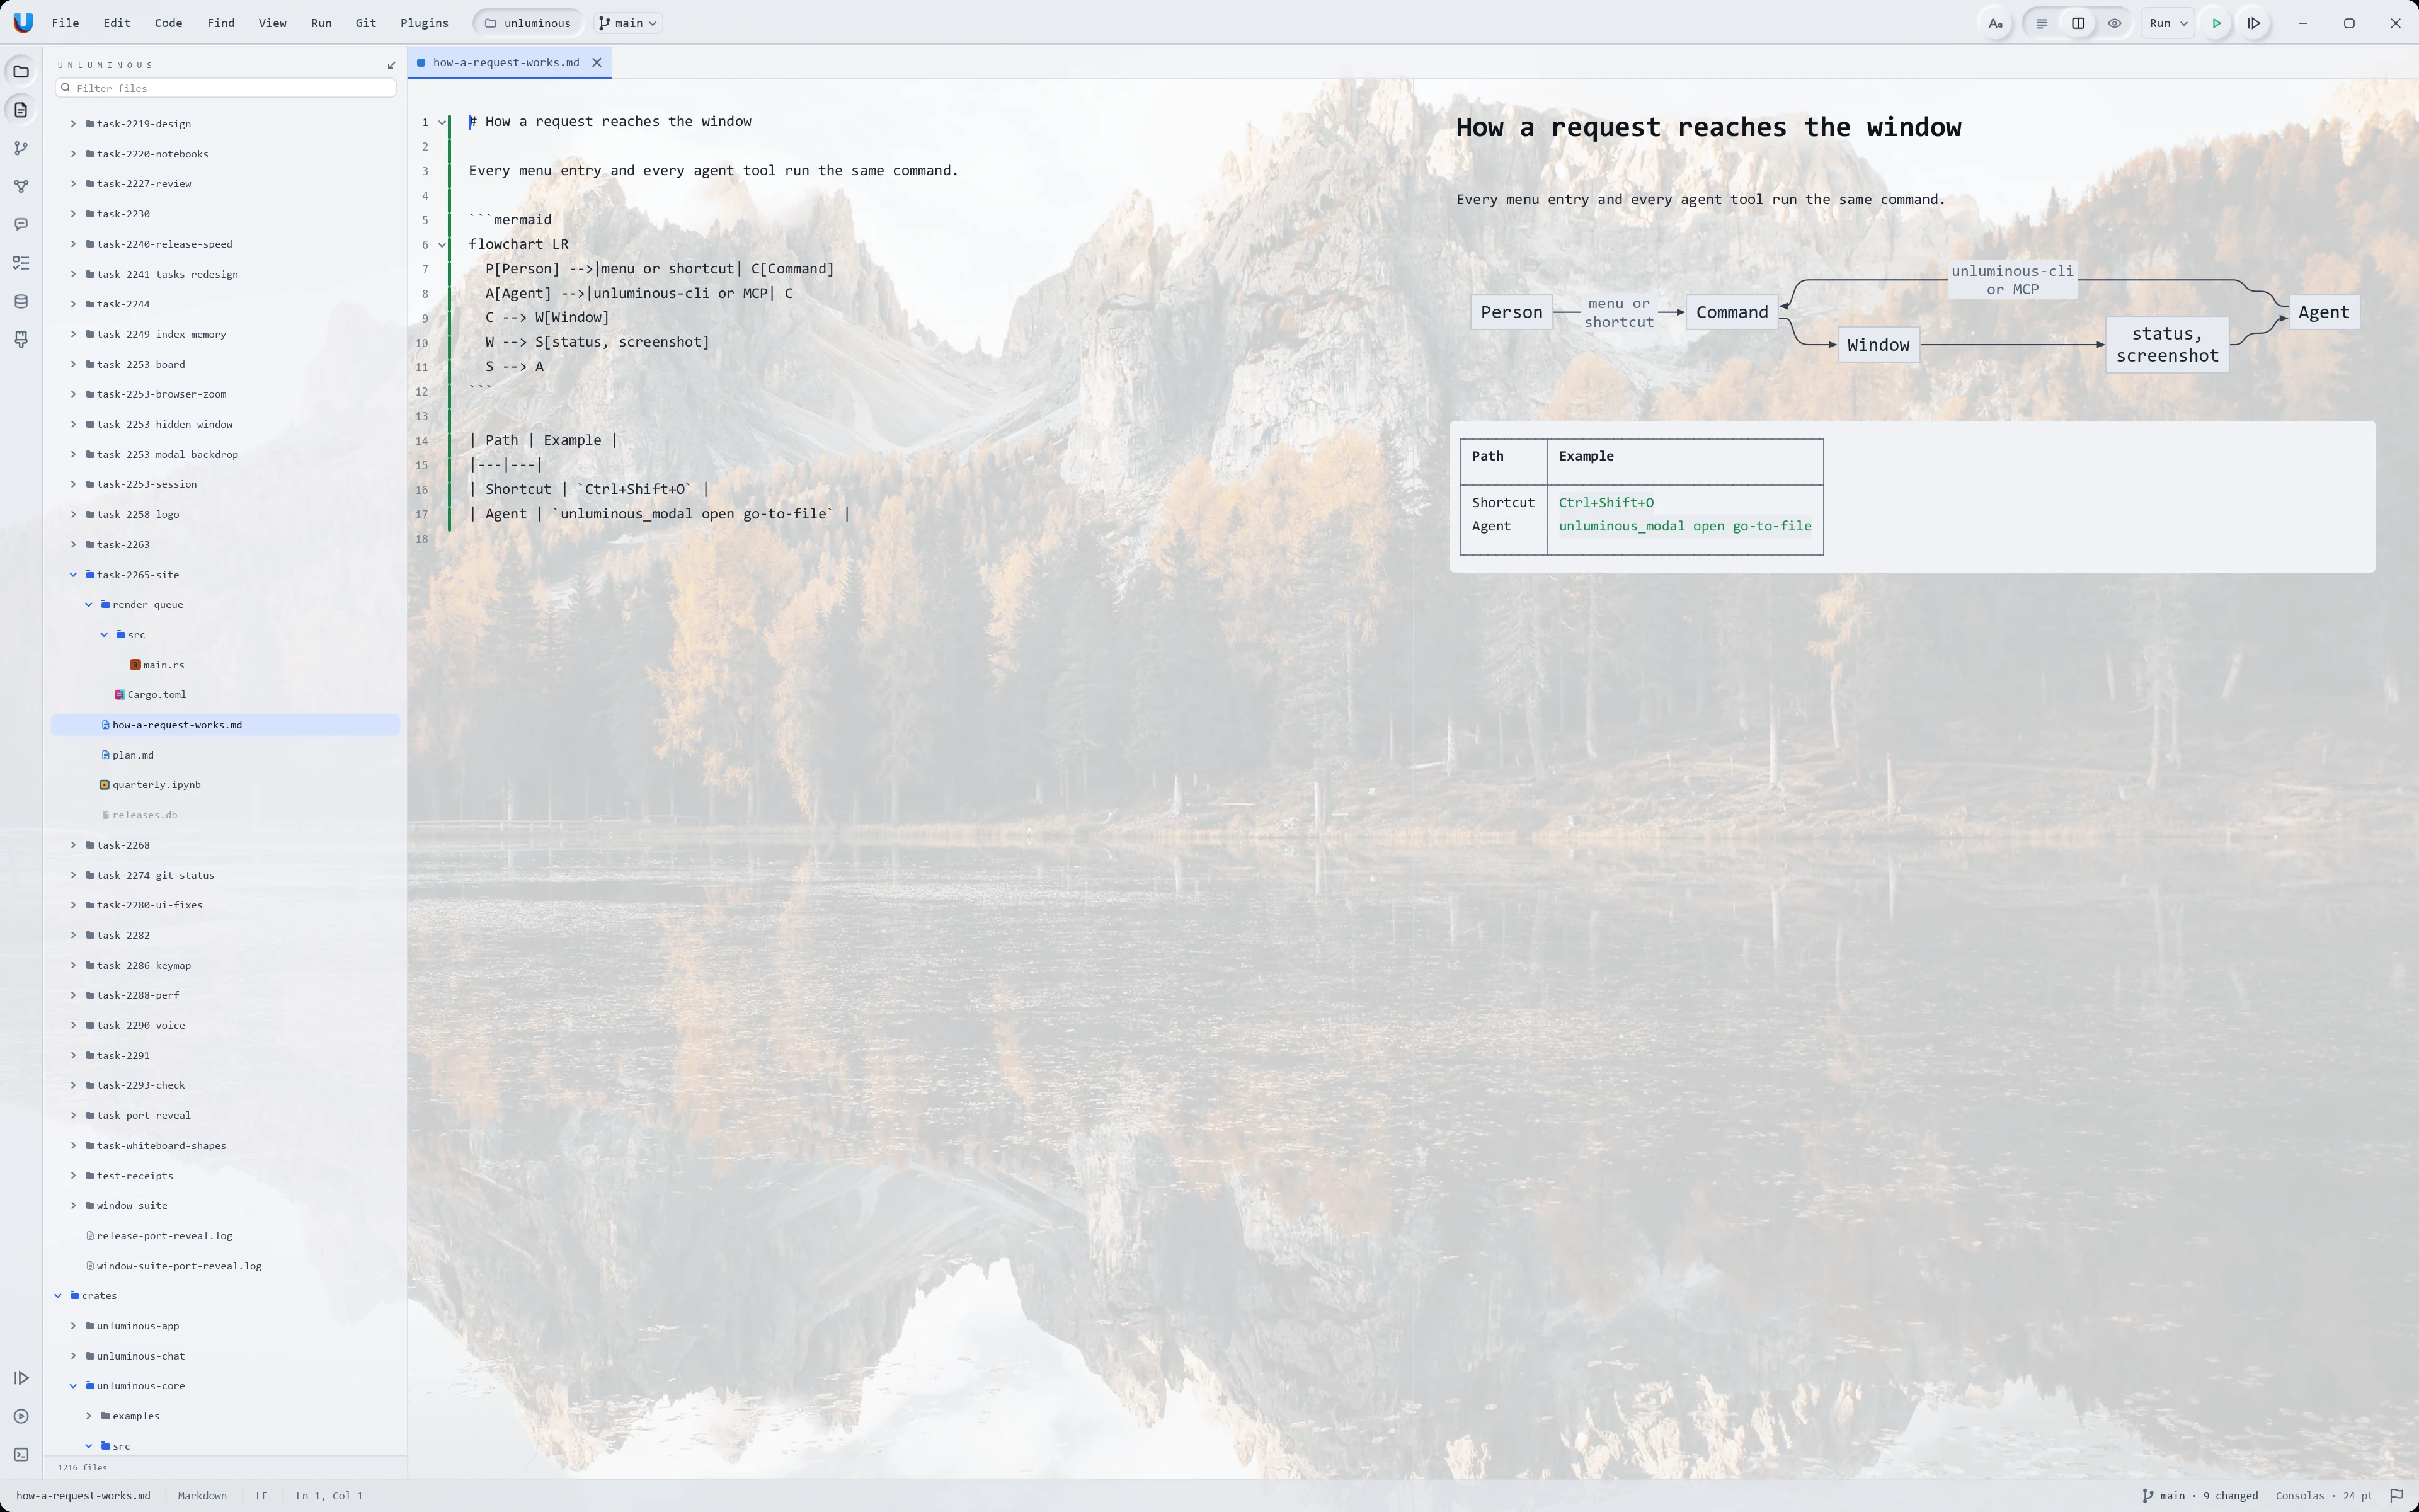Open the database cylinder panel icon
2419x1512 pixels.
(21, 301)
